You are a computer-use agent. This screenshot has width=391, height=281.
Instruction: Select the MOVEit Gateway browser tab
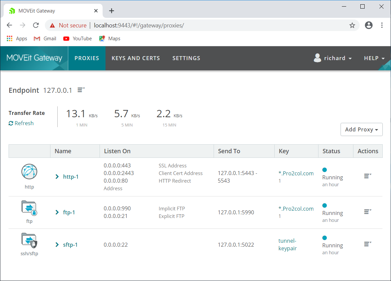(x=53, y=11)
